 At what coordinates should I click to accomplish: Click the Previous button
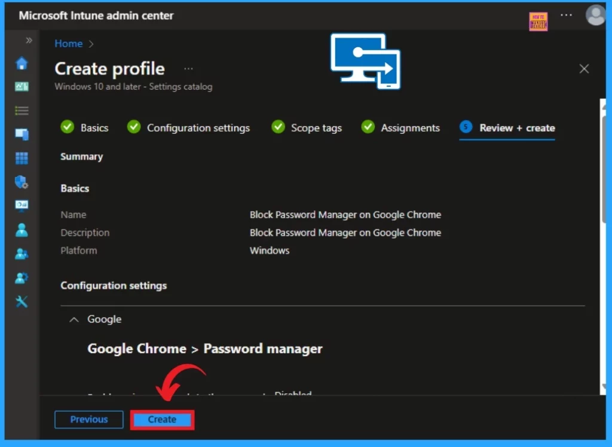[89, 420]
